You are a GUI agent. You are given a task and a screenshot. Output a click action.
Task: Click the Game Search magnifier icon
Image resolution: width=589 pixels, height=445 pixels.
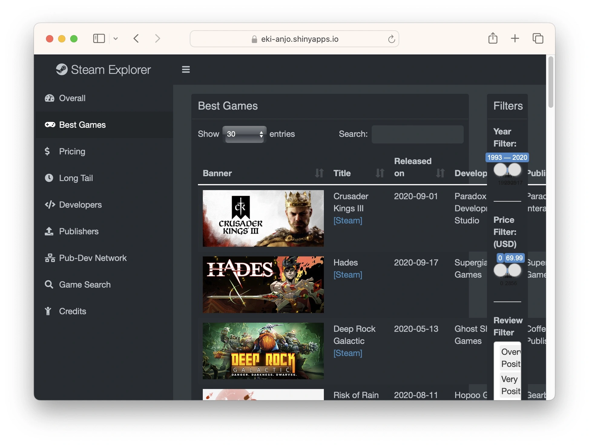[49, 285]
